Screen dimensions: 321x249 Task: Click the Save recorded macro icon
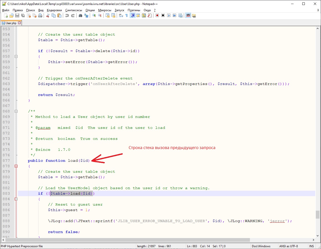(180, 15)
